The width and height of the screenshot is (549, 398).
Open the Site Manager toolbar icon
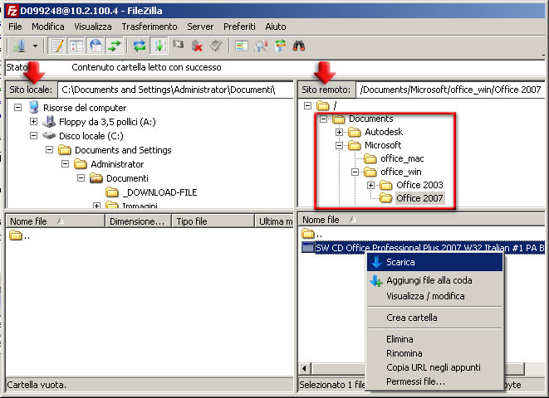tap(20, 46)
